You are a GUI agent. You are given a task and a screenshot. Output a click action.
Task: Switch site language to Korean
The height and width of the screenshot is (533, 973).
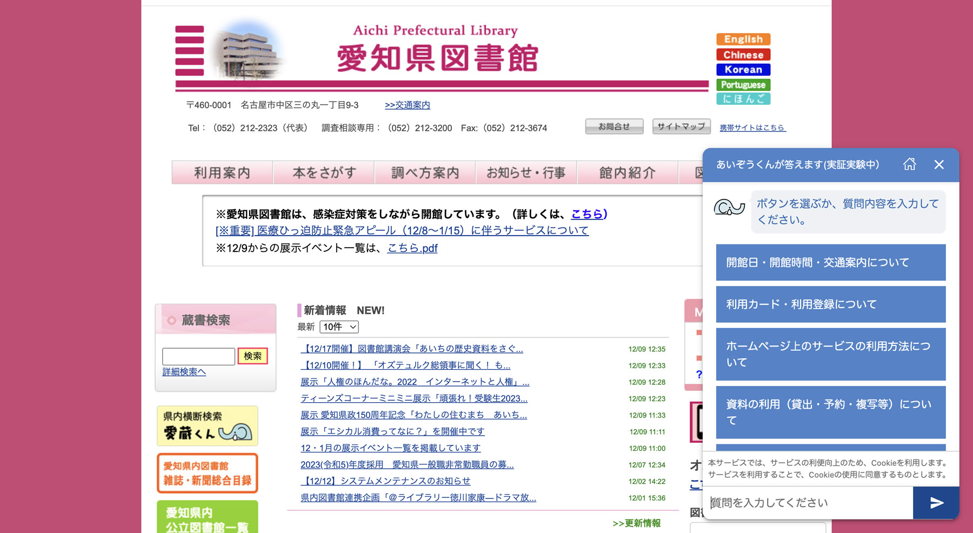pos(743,70)
